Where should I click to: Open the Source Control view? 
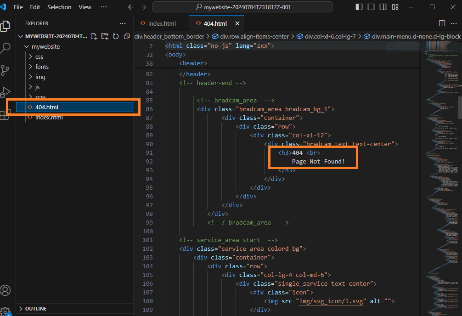[x=6, y=70]
